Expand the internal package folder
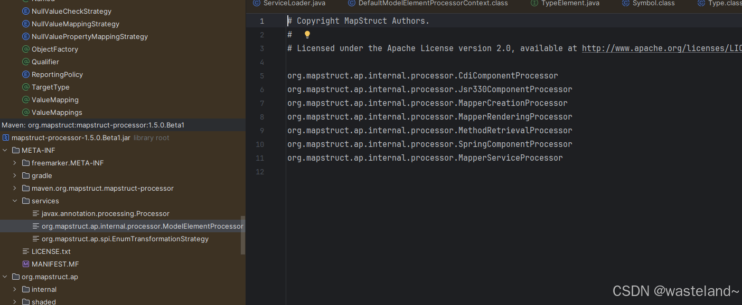The image size is (742, 305). click(x=15, y=289)
